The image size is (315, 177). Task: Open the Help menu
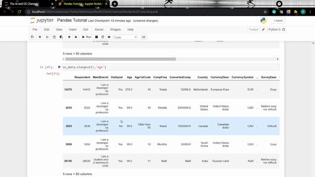(130, 29)
